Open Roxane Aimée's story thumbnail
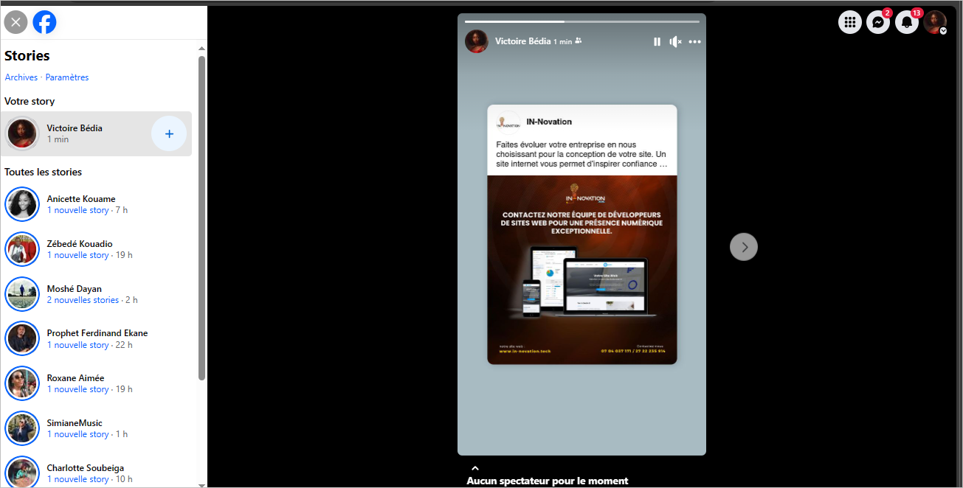 coord(21,383)
